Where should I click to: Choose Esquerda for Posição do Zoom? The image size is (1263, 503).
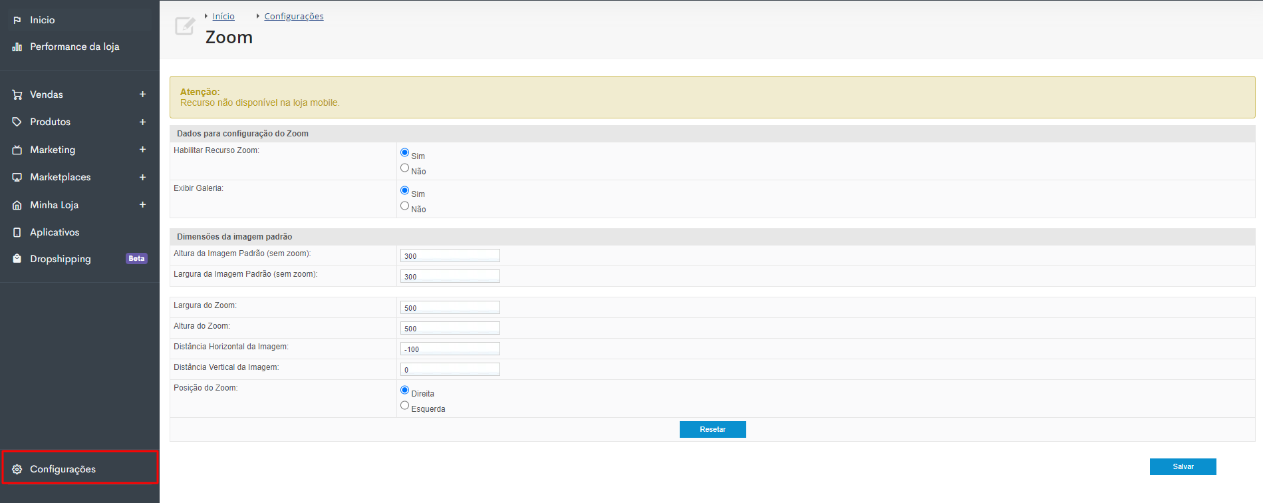404,406
